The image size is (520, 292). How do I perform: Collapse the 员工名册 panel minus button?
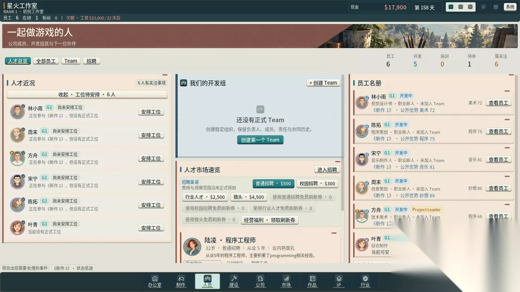tap(511, 75)
